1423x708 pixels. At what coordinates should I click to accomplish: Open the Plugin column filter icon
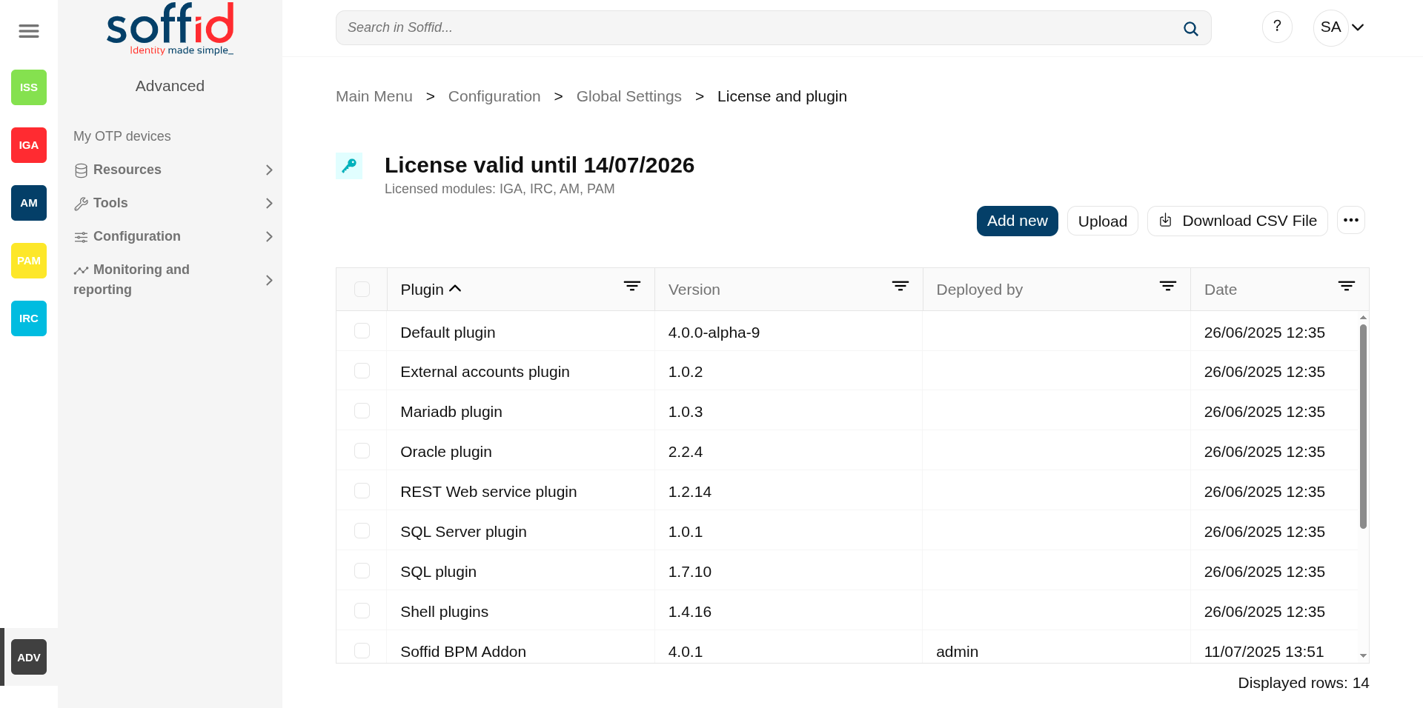[x=632, y=286]
